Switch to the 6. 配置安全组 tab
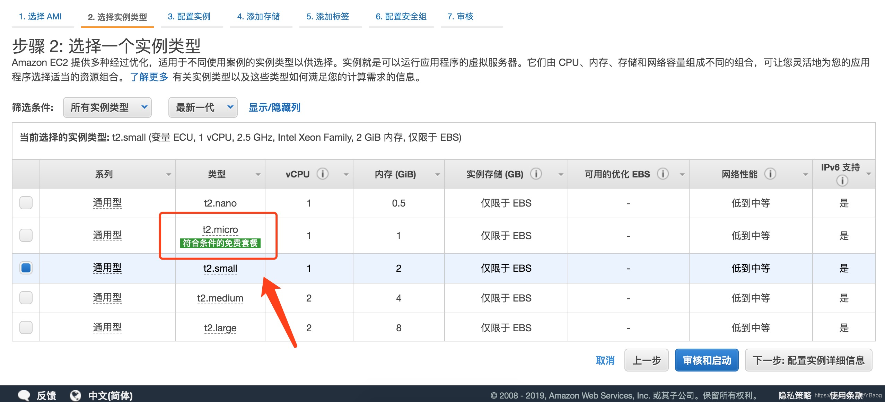 tap(401, 16)
